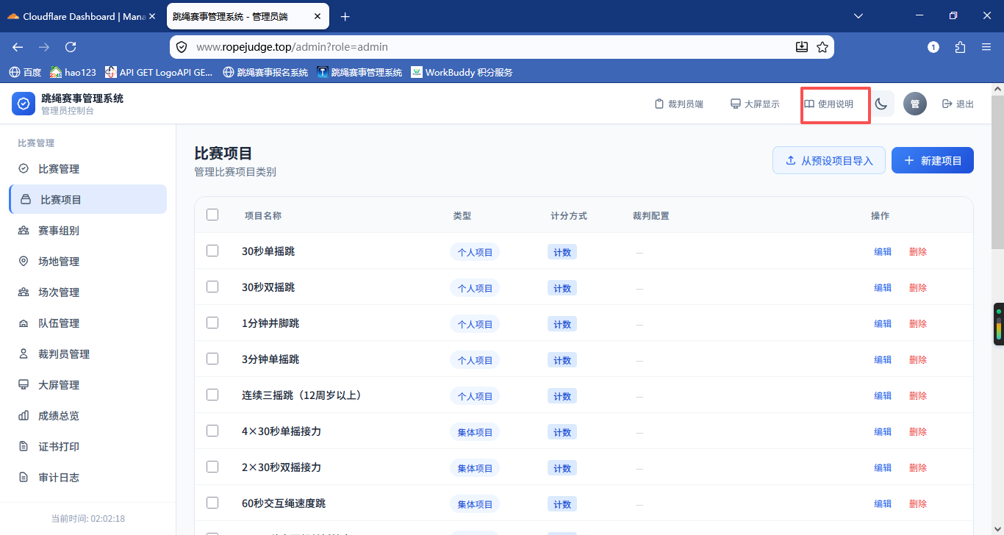Bookmark this page with the star icon
The height and width of the screenshot is (535, 1004).
click(822, 47)
